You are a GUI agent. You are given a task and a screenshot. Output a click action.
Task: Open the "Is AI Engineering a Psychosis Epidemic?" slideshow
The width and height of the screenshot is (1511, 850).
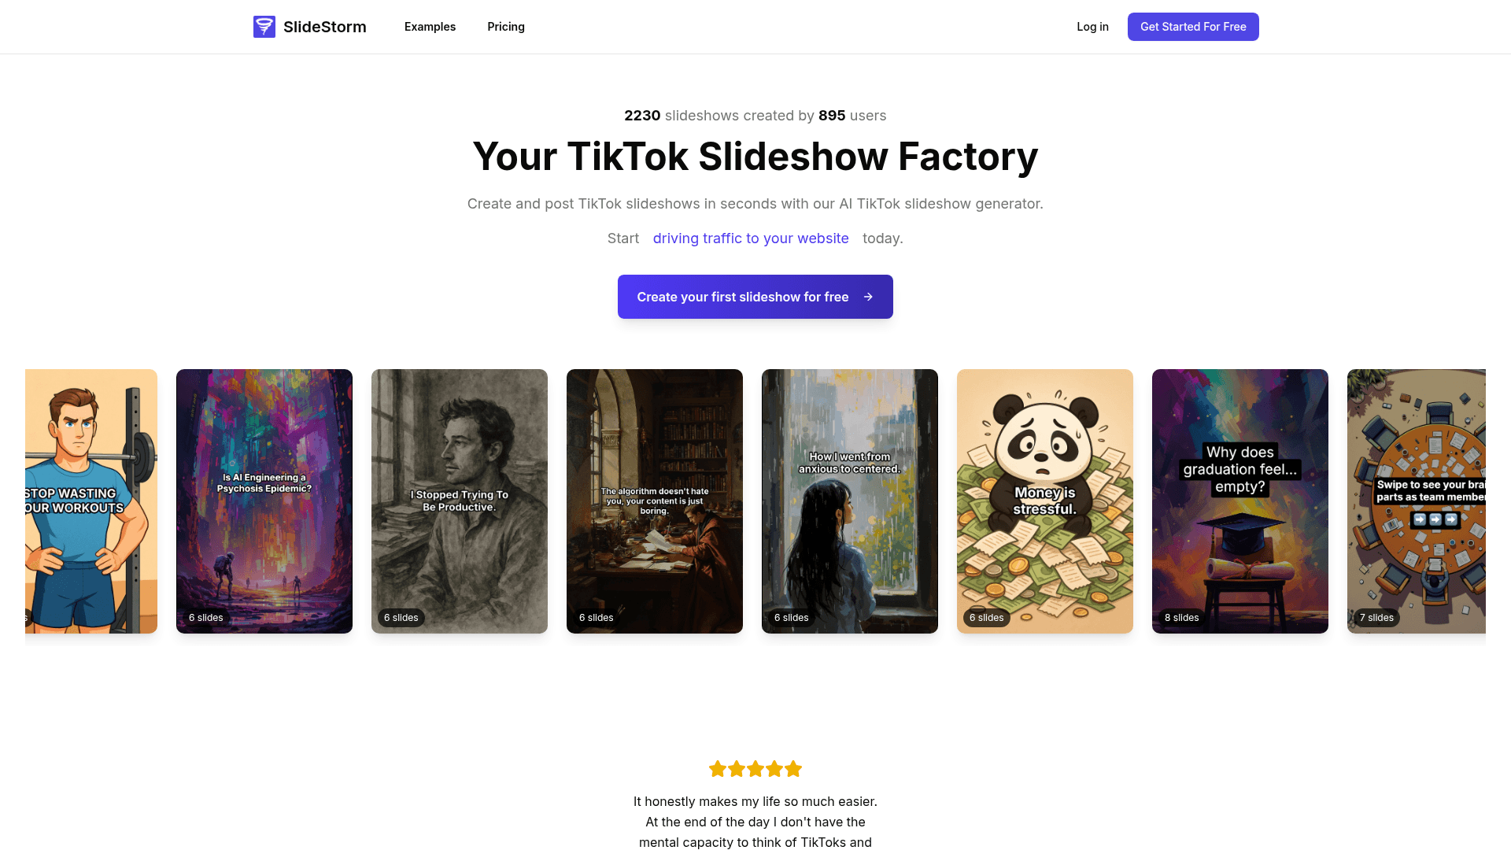[264, 501]
